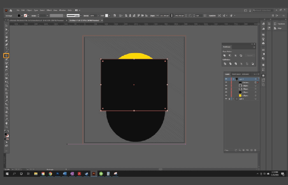Click Minus Front in Pathfinder

click(x=230, y=55)
